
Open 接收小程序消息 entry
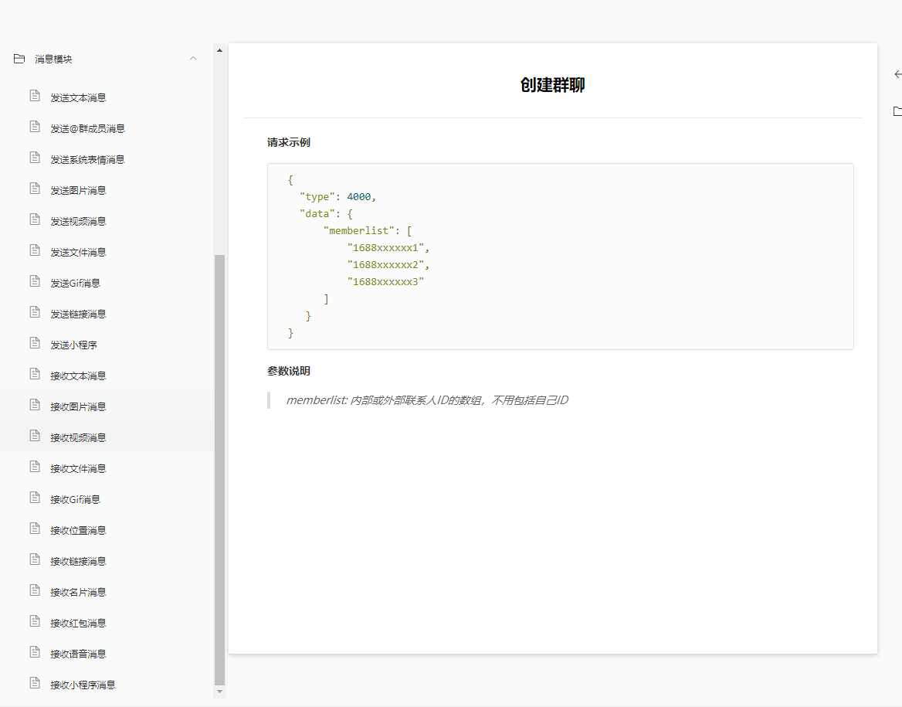click(83, 685)
